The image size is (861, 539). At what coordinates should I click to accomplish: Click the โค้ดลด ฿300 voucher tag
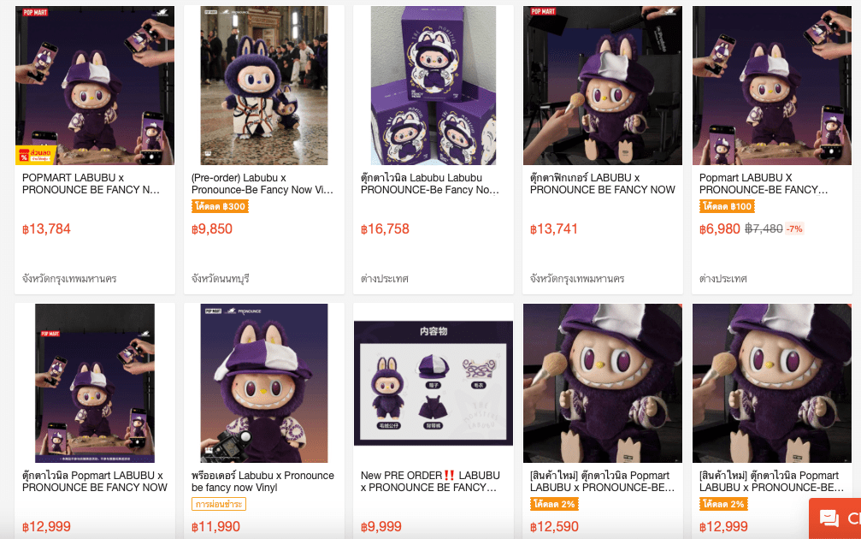click(x=221, y=207)
